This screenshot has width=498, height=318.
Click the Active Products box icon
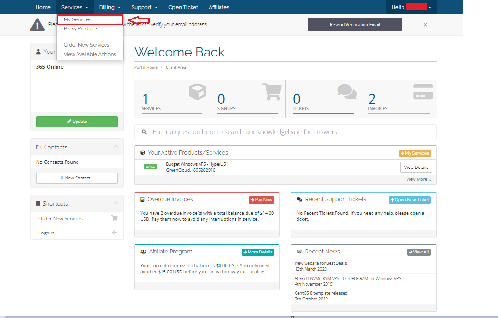pos(143,153)
